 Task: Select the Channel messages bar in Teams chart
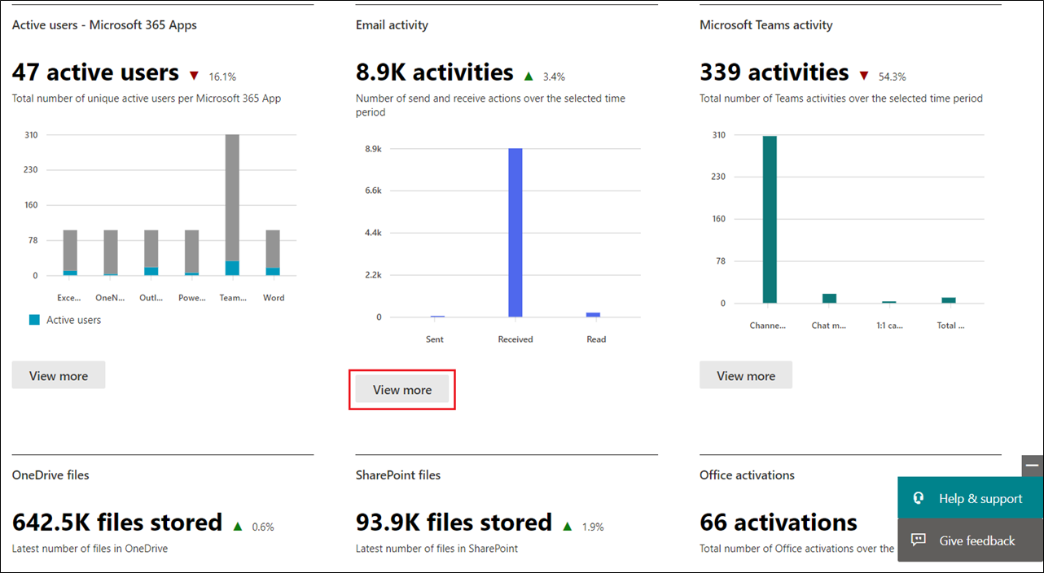tap(770, 219)
